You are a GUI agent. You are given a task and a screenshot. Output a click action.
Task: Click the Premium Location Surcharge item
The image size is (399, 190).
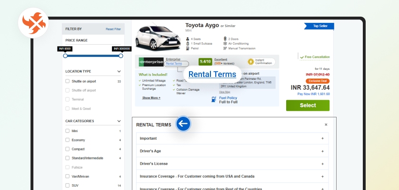tap(154, 87)
